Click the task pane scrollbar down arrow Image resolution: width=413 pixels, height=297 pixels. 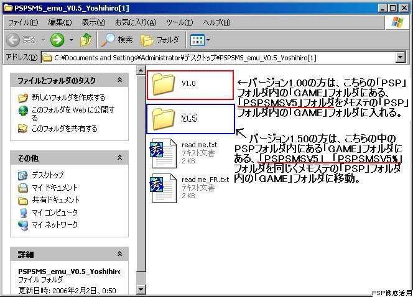click(x=141, y=290)
